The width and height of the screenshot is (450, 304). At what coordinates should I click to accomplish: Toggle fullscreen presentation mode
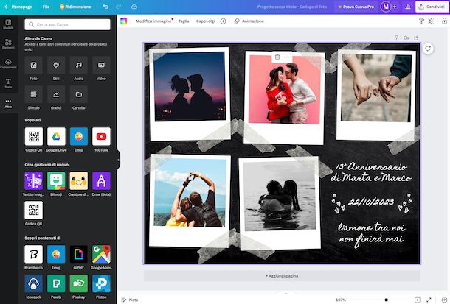pyautogui.click(x=429, y=300)
